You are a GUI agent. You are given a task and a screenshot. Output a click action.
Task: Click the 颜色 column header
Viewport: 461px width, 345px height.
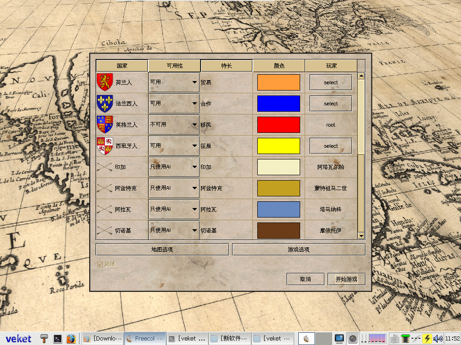click(x=278, y=66)
